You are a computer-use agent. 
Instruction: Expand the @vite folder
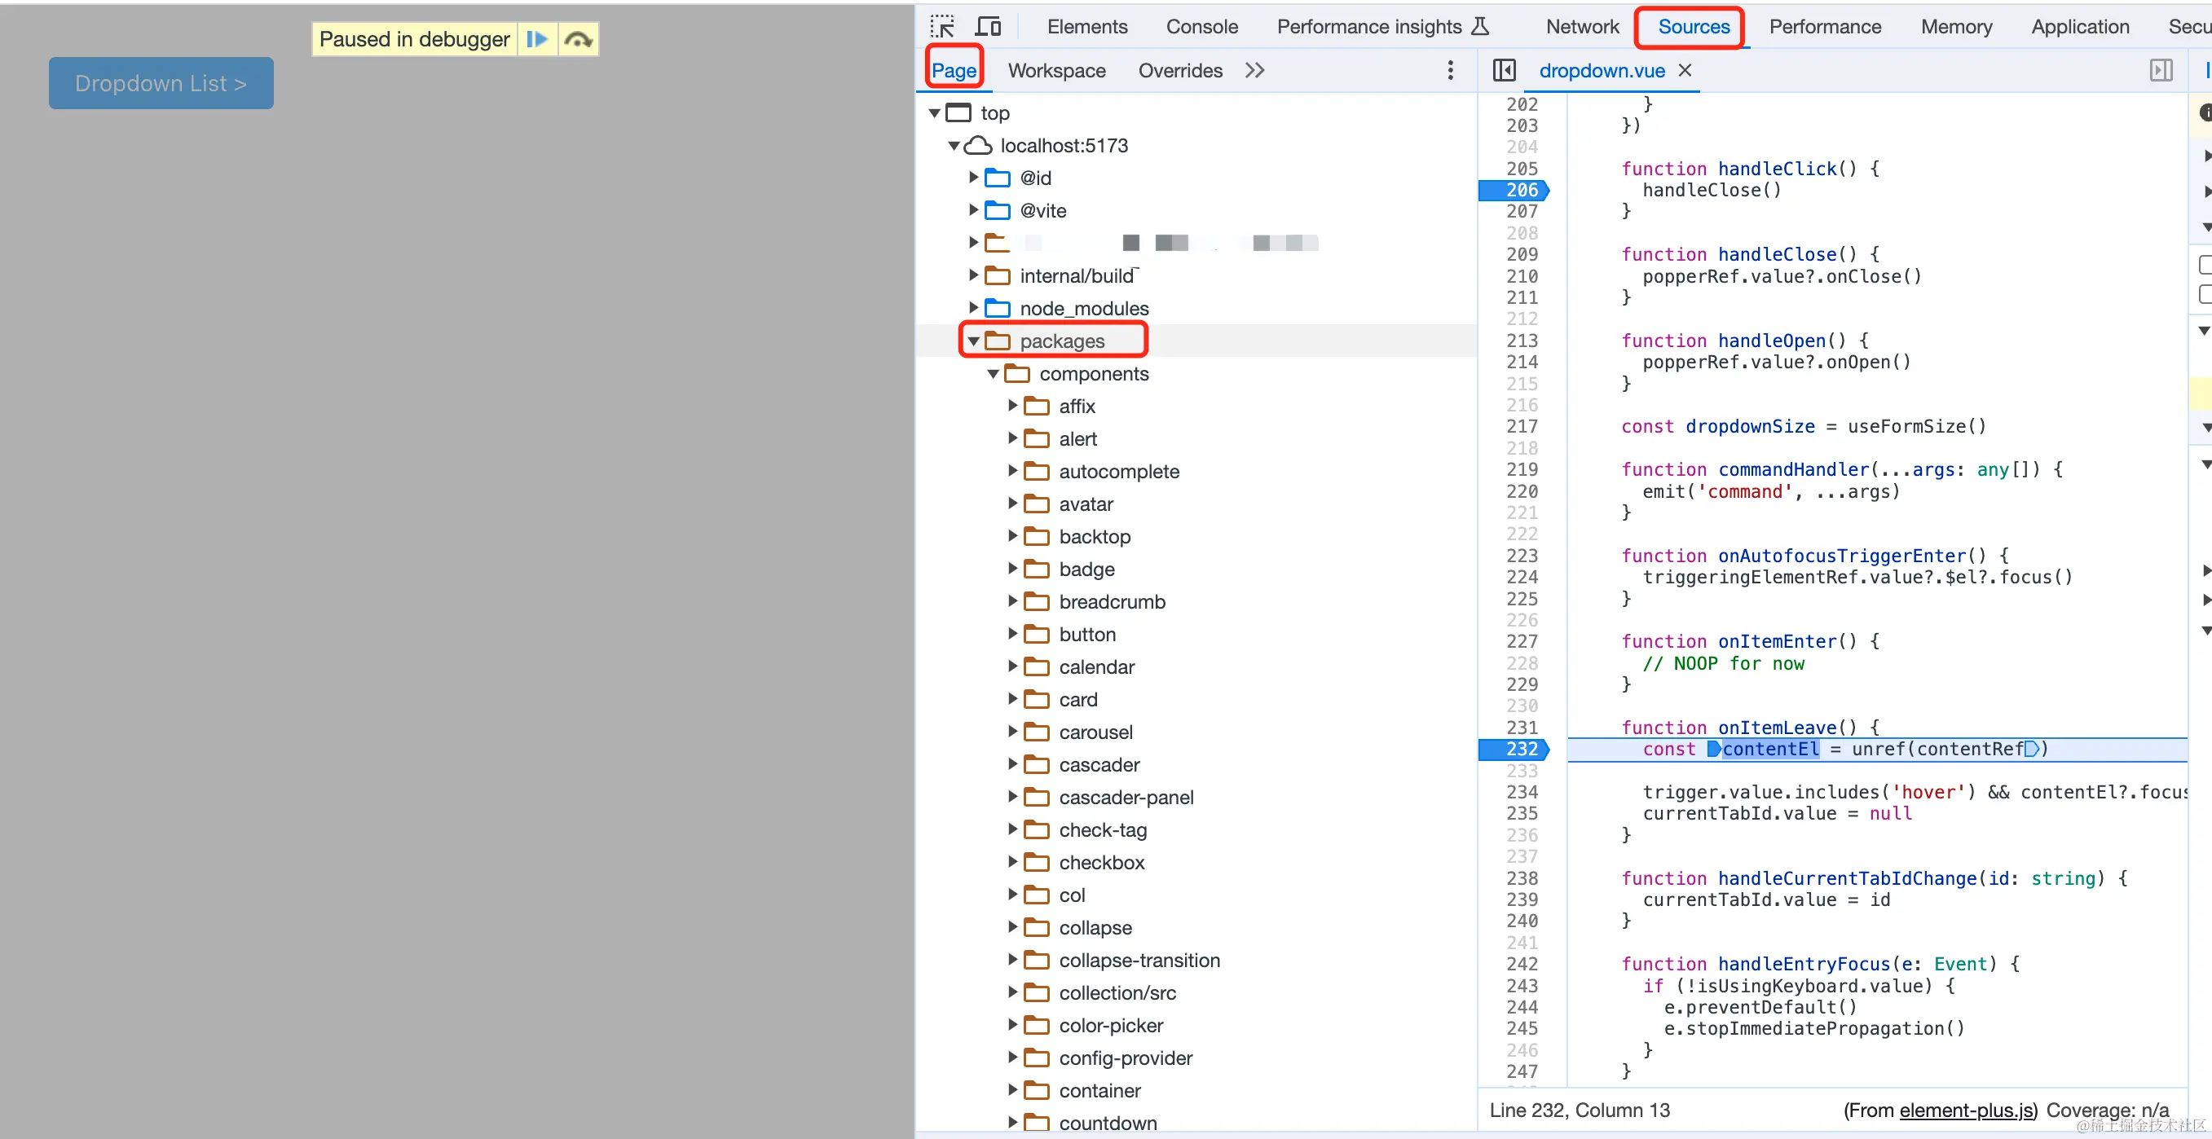point(974,210)
